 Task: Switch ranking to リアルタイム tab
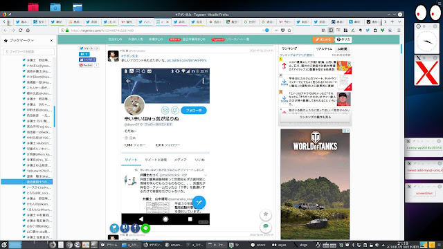pos(324,49)
